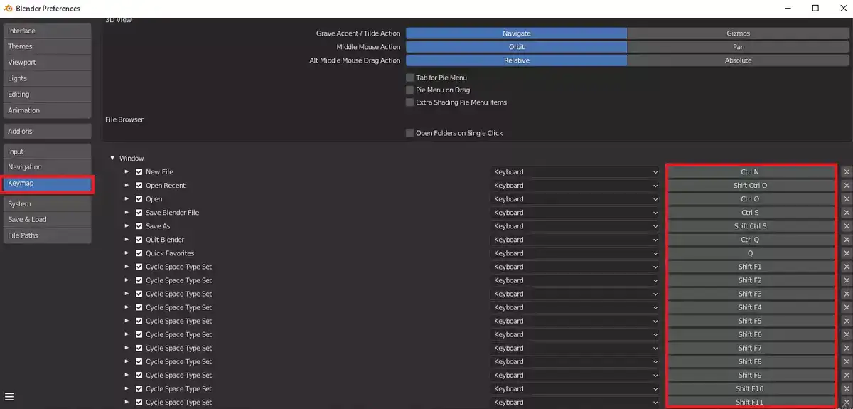Image resolution: width=853 pixels, height=409 pixels.
Task: Uncheck the Open Recent keymap item
Action: pyautogui.click(x=139, y=186)
